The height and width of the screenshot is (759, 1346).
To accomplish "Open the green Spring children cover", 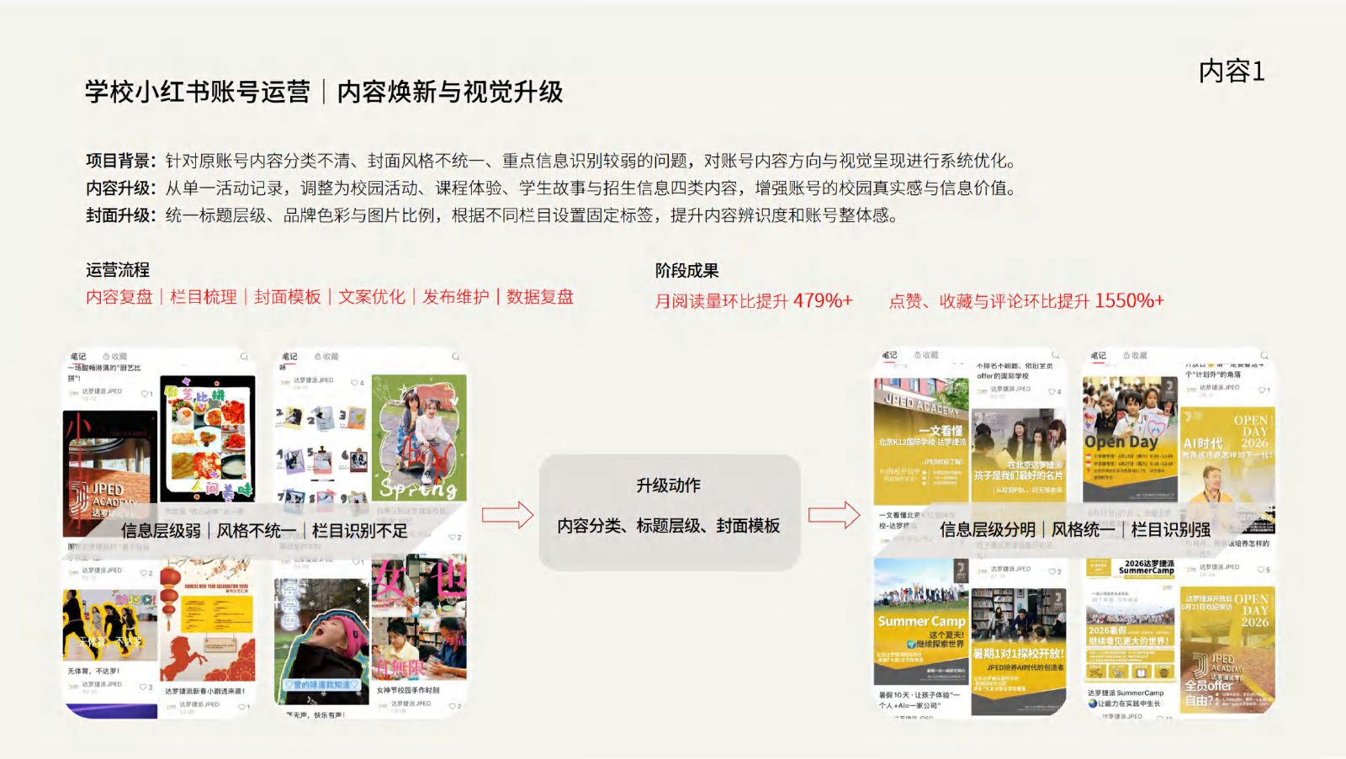I will coord(419,438).
